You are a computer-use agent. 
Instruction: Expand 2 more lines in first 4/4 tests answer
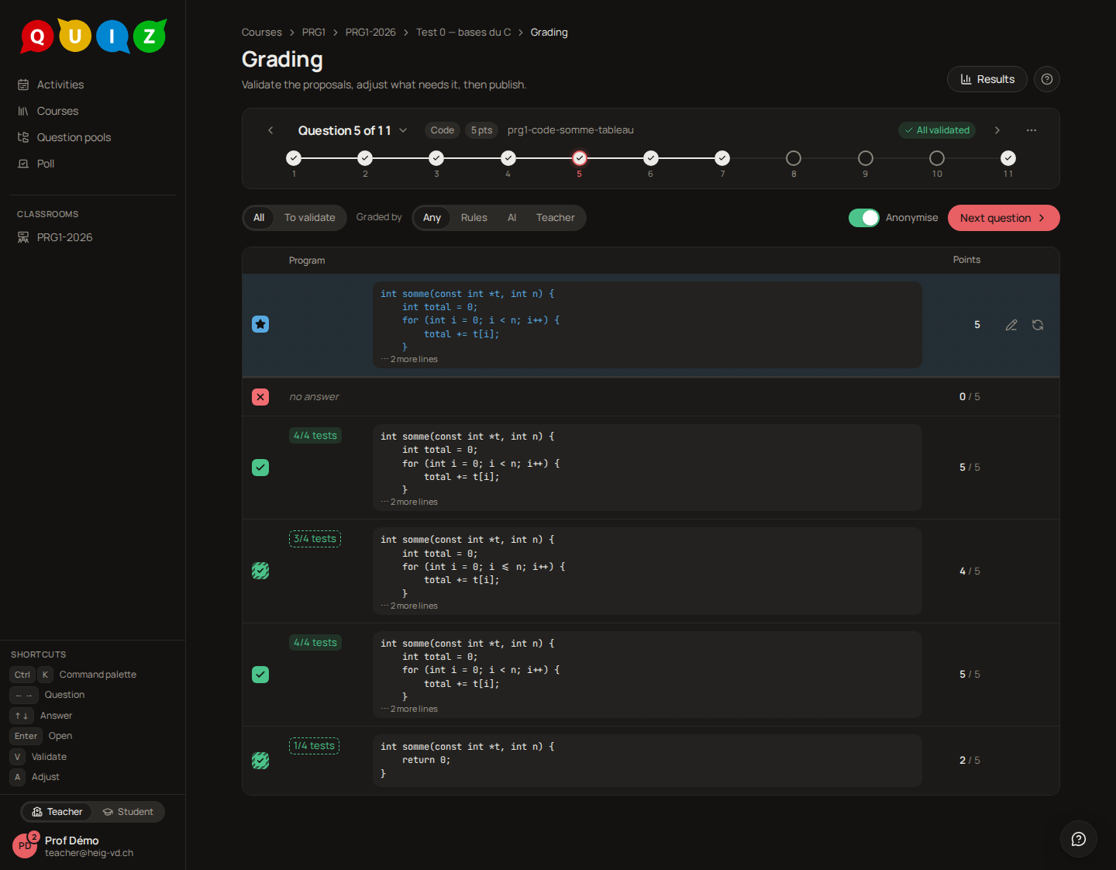409,502
